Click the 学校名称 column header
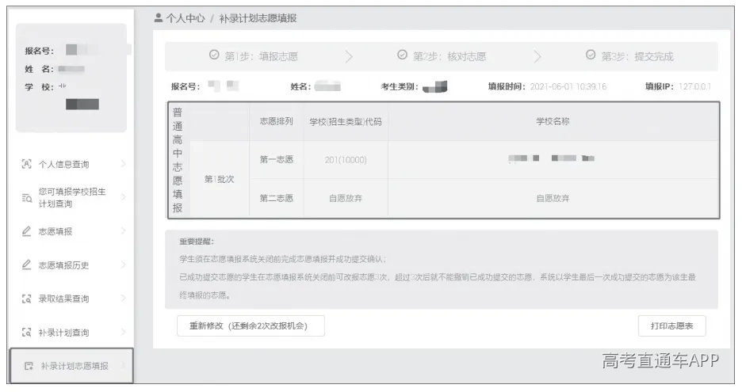The height and width of the screenshot is (392, 742). pyautogui.click(x=553, y=121)
